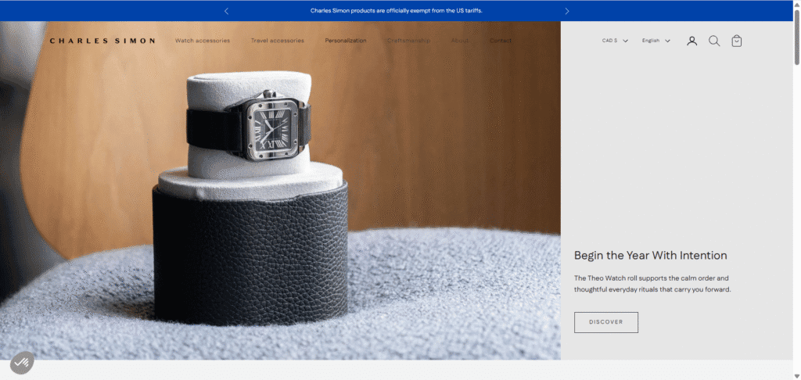Open About menu item
Image resolution: width=801 pixels, height=380 pixels.
click(x=460, y=41)
